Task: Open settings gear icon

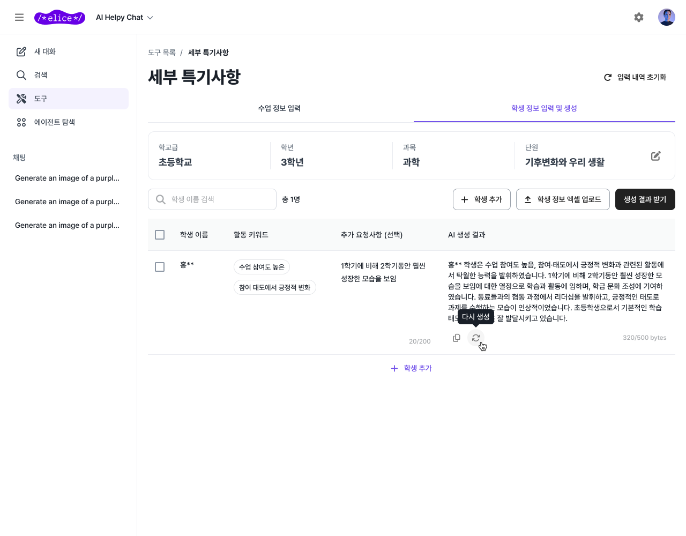Action: [x=638, y=17]
